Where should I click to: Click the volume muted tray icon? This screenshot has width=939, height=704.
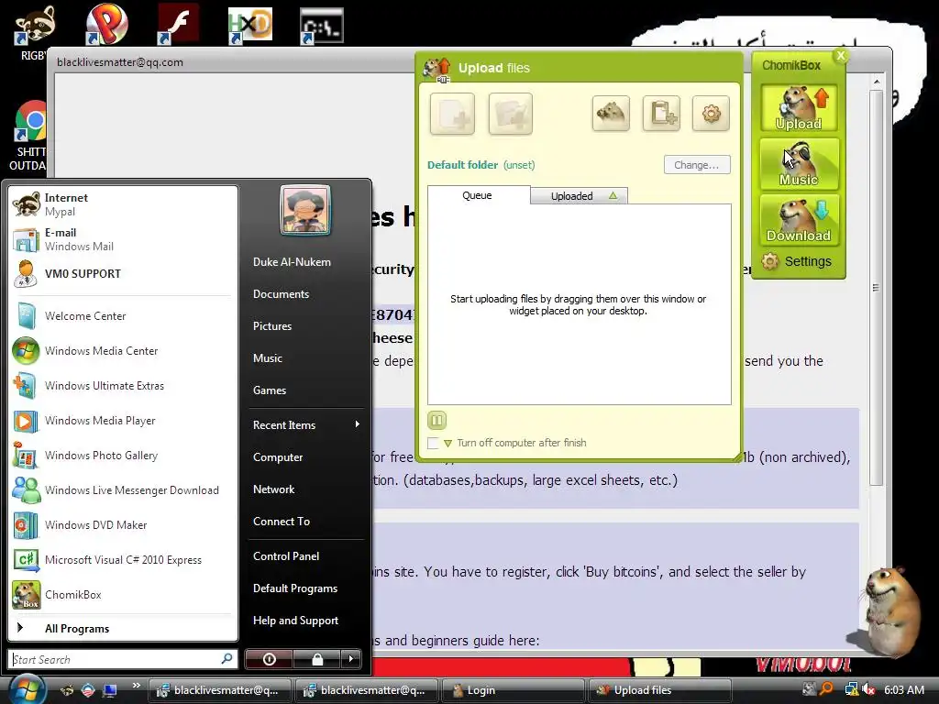(x=868, y=689)
